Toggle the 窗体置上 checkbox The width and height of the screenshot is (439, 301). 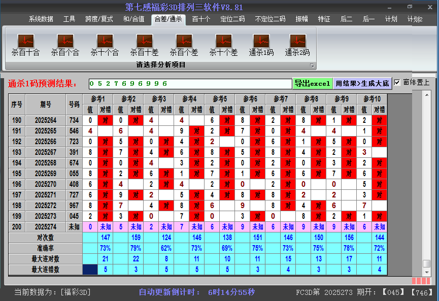click(397, 83)
